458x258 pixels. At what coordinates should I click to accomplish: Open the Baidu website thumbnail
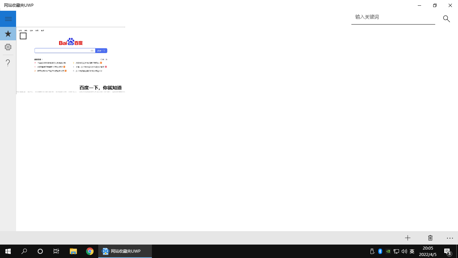click(x=71, y=60)
